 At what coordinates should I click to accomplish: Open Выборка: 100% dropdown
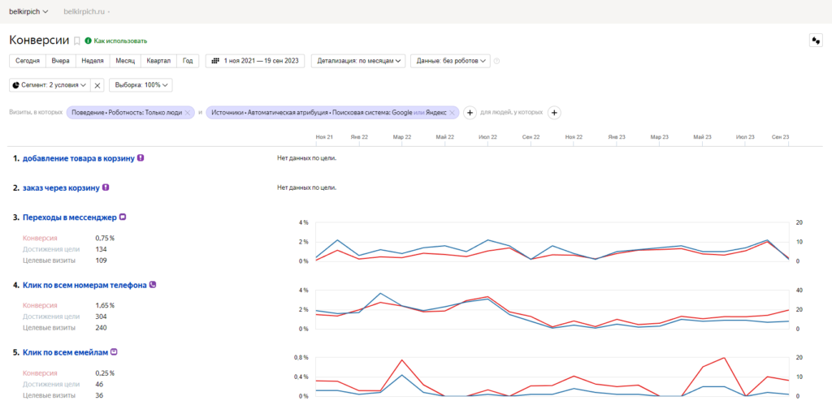point(141,85)
